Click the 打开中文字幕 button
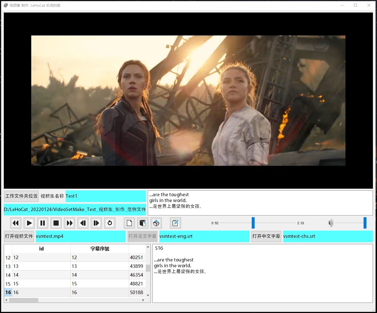Viewport: 377px width, 313px height. click(x=266, y=236)
